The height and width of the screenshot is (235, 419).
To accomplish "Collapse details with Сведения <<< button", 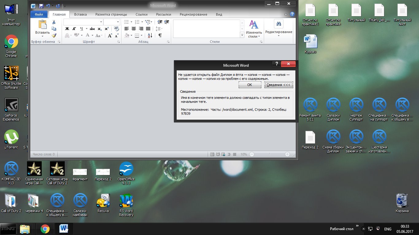I will pyautogui.click(x=279, y=85).
